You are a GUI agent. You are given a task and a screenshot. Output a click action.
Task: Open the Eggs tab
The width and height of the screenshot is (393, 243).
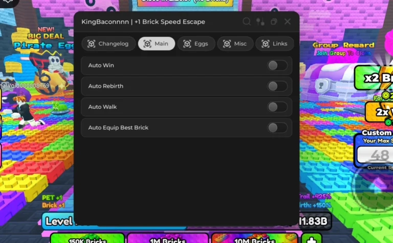(x=196, y=44)
